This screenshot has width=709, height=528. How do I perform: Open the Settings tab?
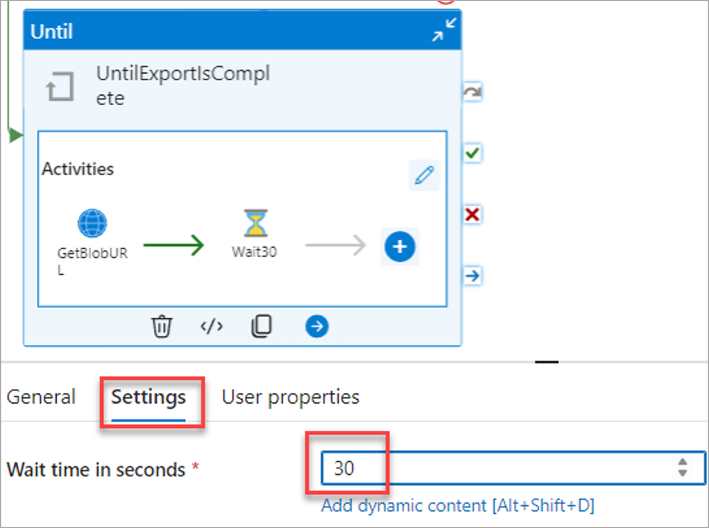point(148,397)
